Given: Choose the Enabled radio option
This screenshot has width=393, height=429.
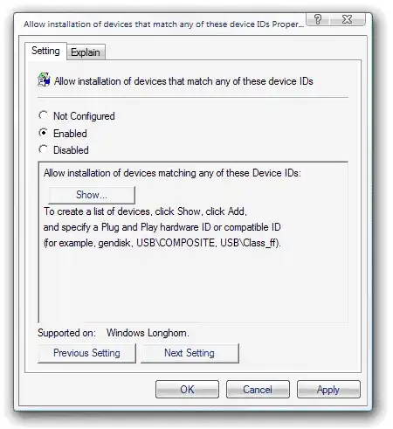Looking at the screenshot, I should (44, 133).
